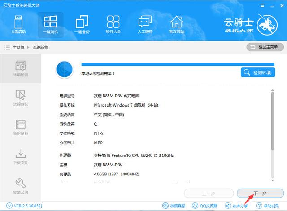The height and width of the screenshot is (211, 287).
Task: Open the U盘启动 tool
Action: pyautogui.click(x=19, y=24)
